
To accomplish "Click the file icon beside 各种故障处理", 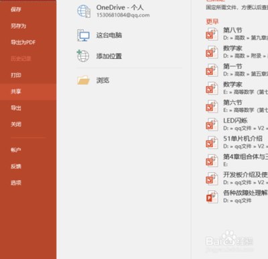I will tap(212, 197).
